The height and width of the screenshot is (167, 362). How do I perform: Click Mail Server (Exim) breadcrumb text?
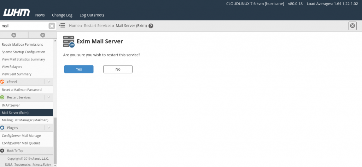coord(131,26)
